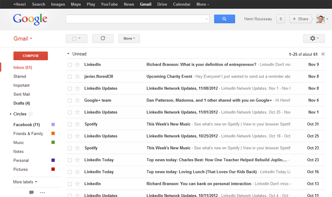332x197 pixels.
Task: Click the green Music label color swatch
Action: [53, 142]
